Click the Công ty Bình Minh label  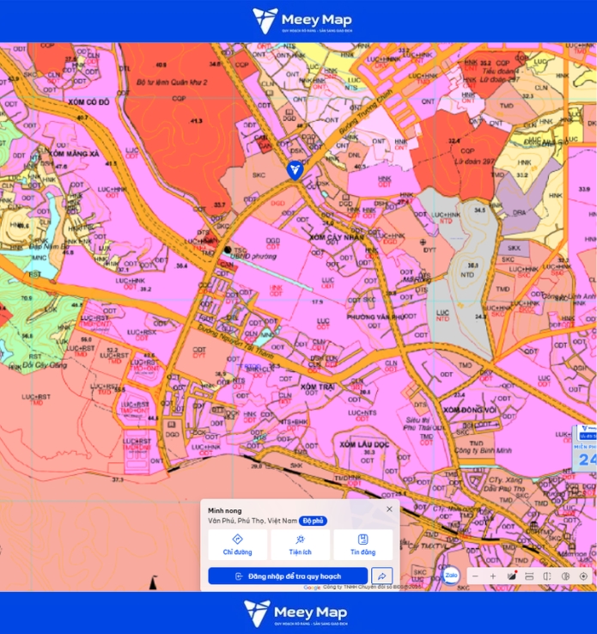(x=483, y=450)
